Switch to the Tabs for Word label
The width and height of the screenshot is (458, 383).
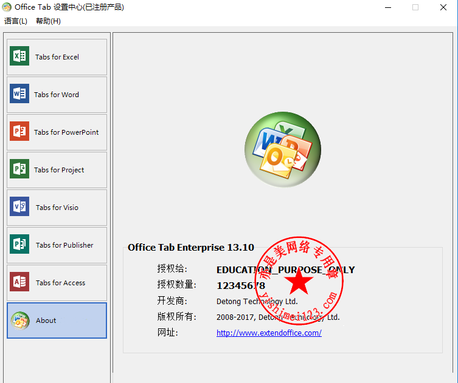click(57, 95)
